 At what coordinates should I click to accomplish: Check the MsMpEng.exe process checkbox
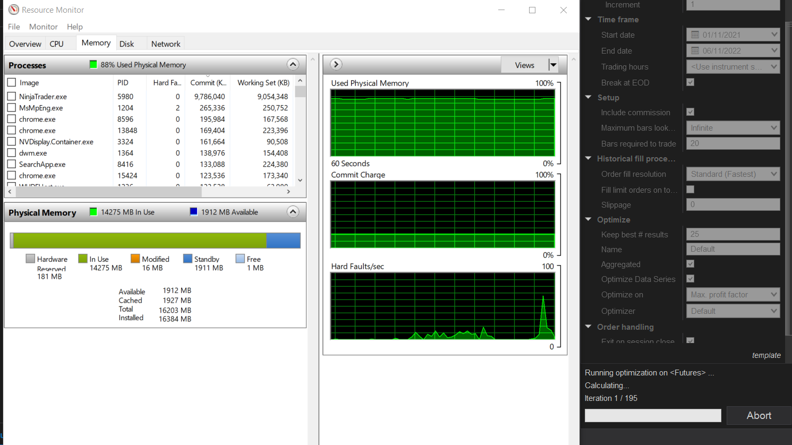[x=12, y=107]
